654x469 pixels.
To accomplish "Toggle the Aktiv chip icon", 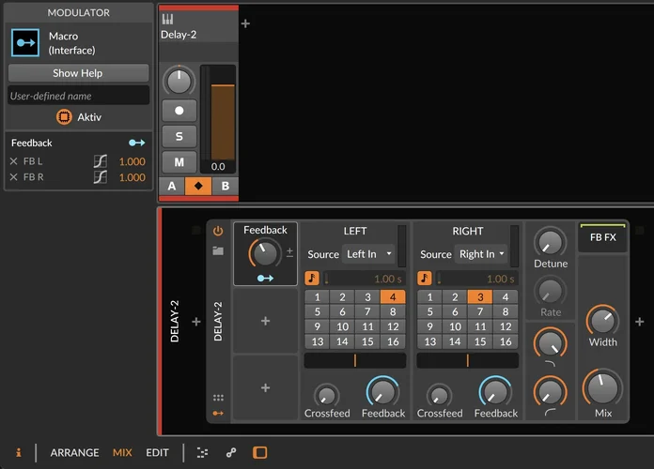I will (x=64, y=117).
